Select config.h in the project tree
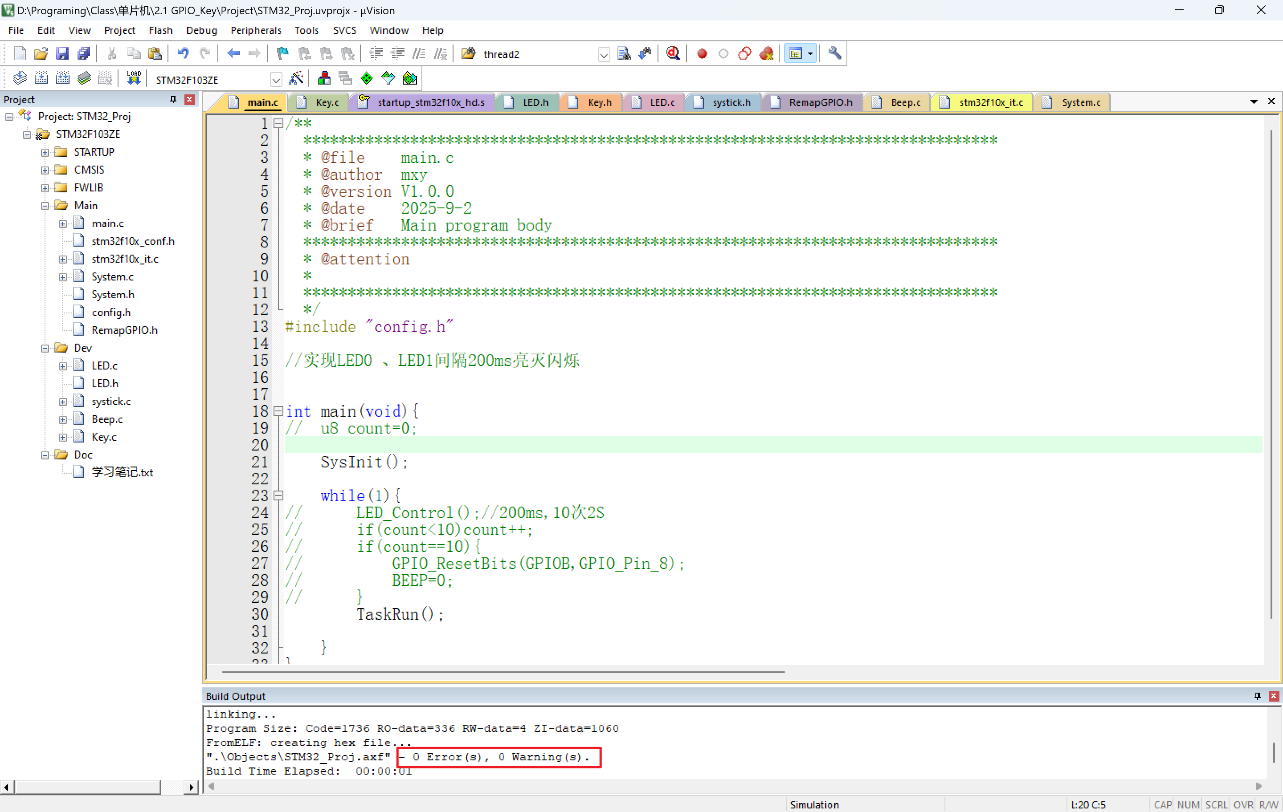This screenshot has width=1283, height=812. point(111,313)
